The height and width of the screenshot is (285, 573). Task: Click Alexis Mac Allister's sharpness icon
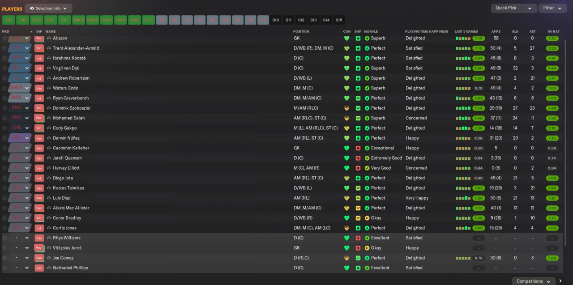(358, 208)
